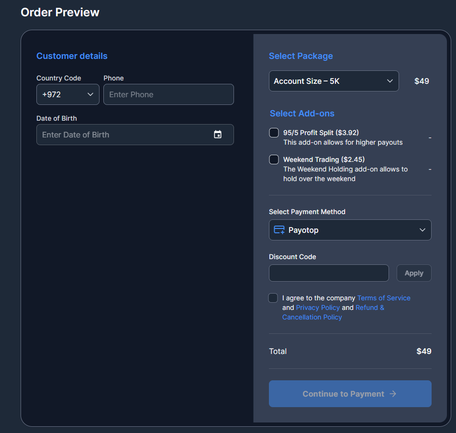Click the Account Size chevron arrow

pos(390,81)
